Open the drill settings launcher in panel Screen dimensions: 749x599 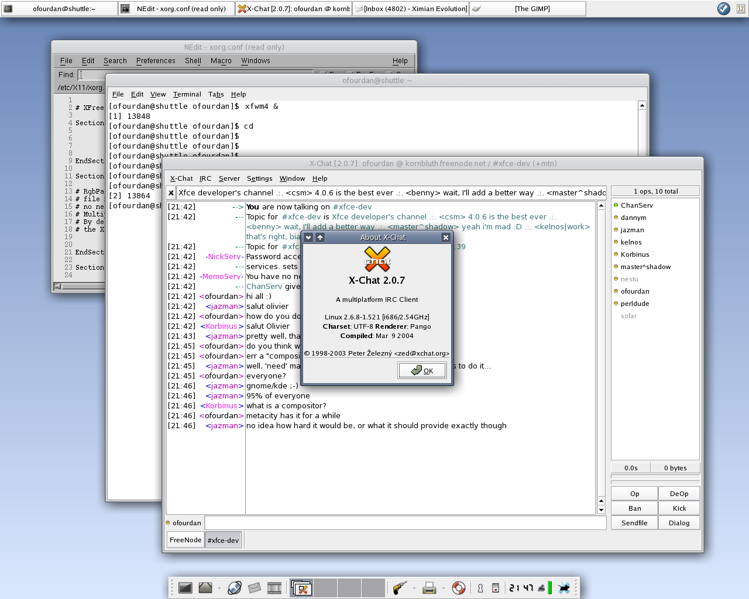400,588
